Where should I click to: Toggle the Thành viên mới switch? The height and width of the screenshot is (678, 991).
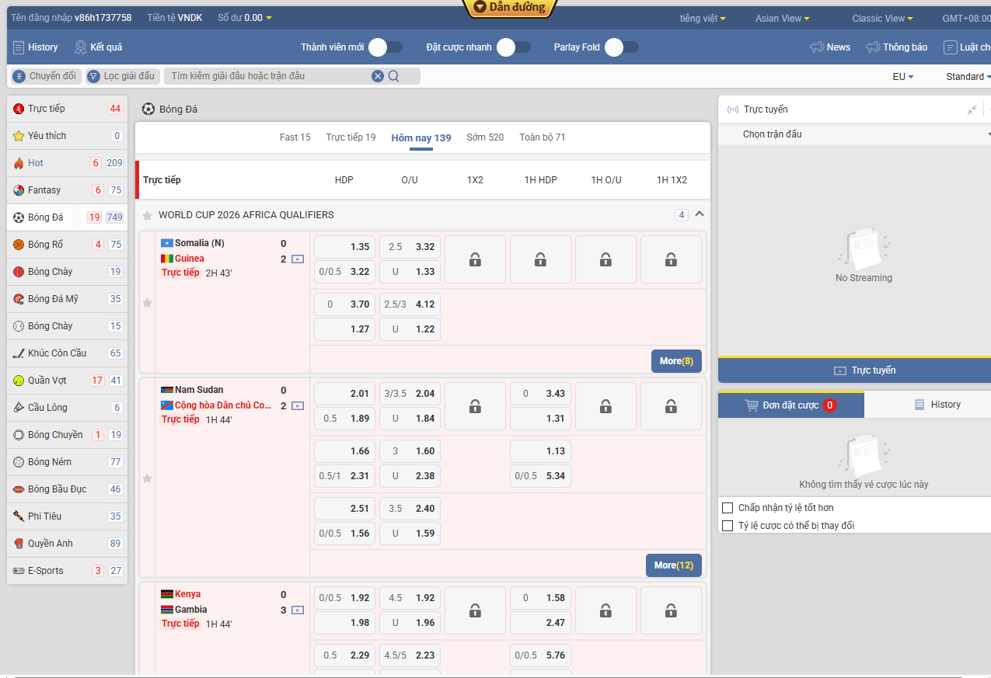[x=385, y=47]
